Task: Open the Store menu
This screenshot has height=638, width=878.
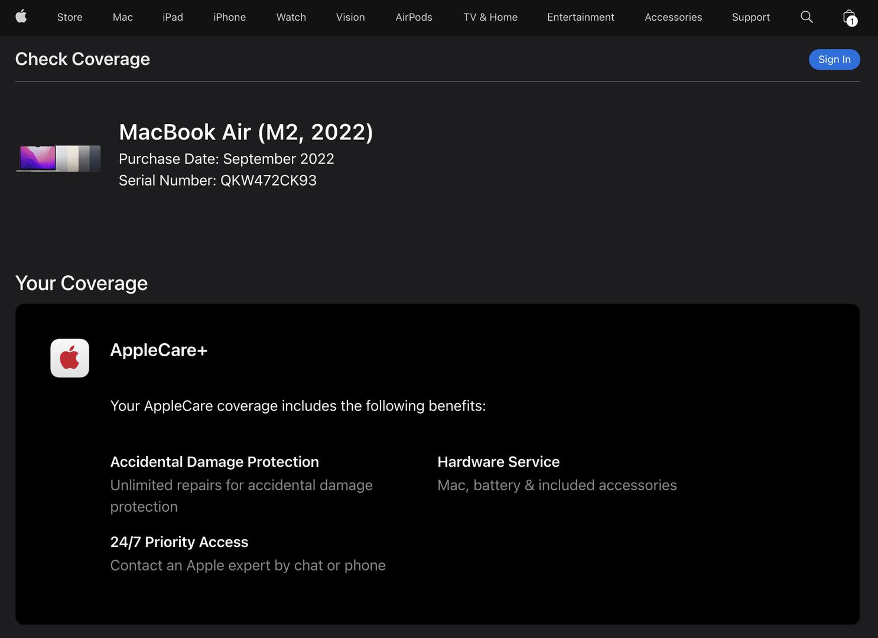Action: [70, 17]
